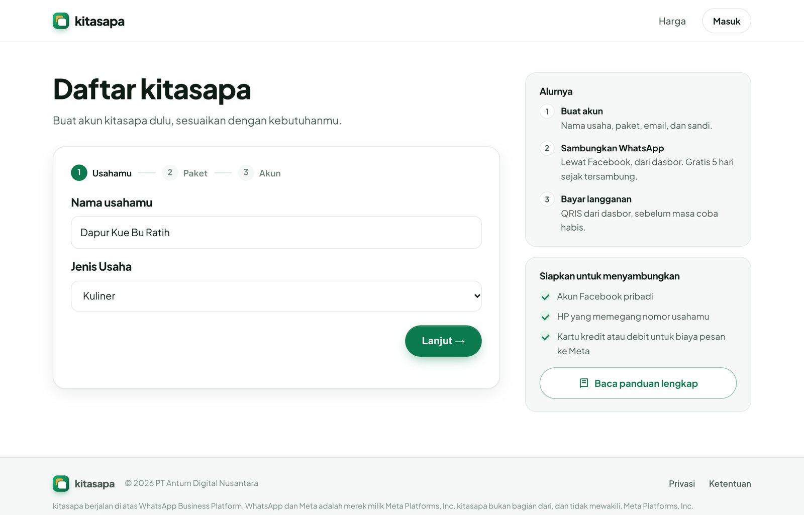
Task: Click the Masuk button
Action: (726, 21)
